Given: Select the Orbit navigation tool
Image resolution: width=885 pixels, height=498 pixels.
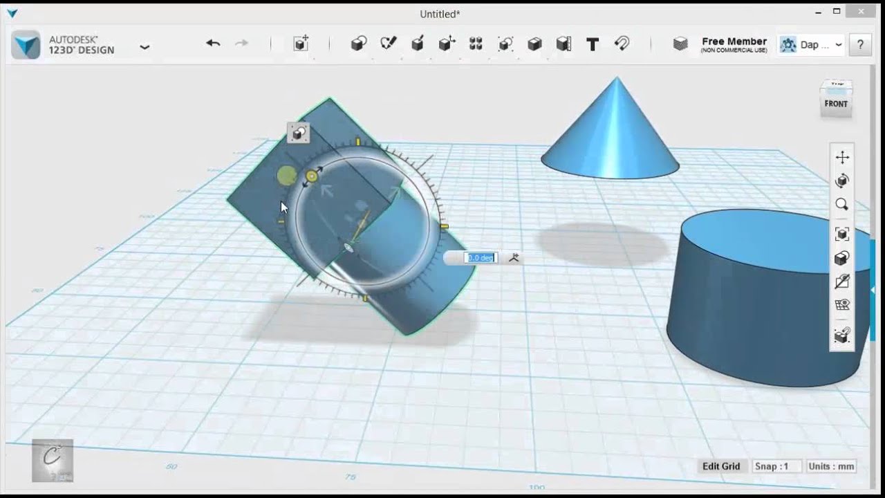Looking at the screenshot, I should 842,181.
